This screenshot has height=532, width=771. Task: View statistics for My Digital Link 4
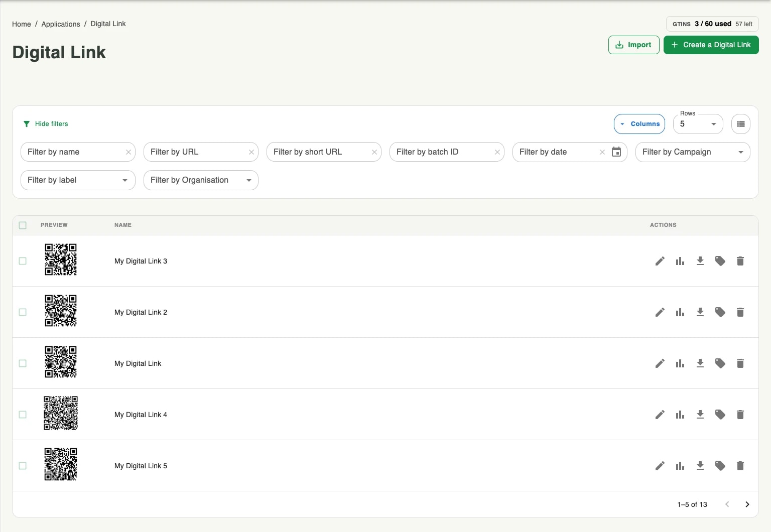tap(680, 415)
